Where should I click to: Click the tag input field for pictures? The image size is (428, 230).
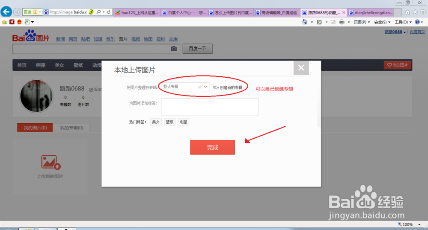pyautogui.click(x=210, y=107)
